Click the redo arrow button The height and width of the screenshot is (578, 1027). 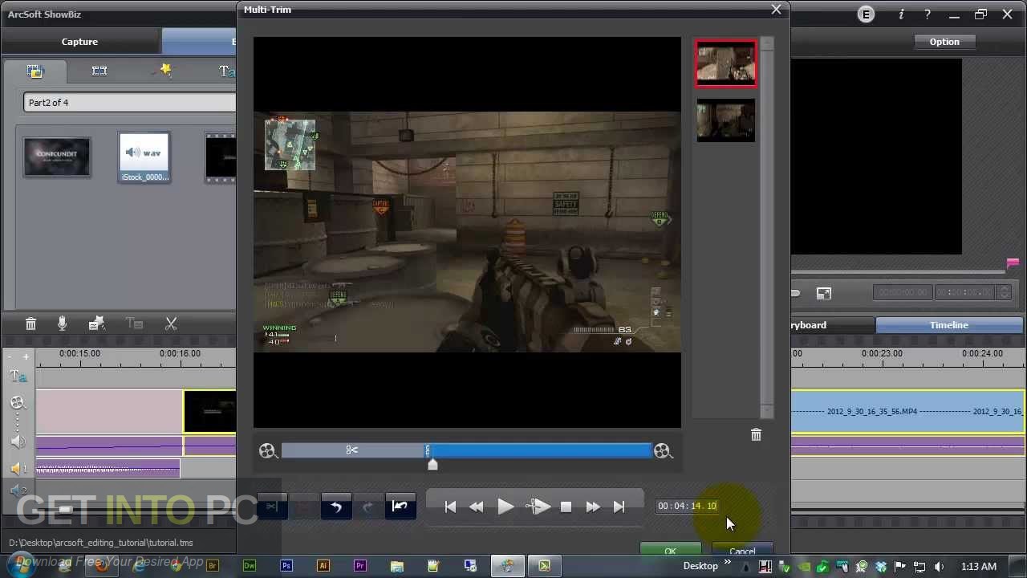(x=367, y=507)
